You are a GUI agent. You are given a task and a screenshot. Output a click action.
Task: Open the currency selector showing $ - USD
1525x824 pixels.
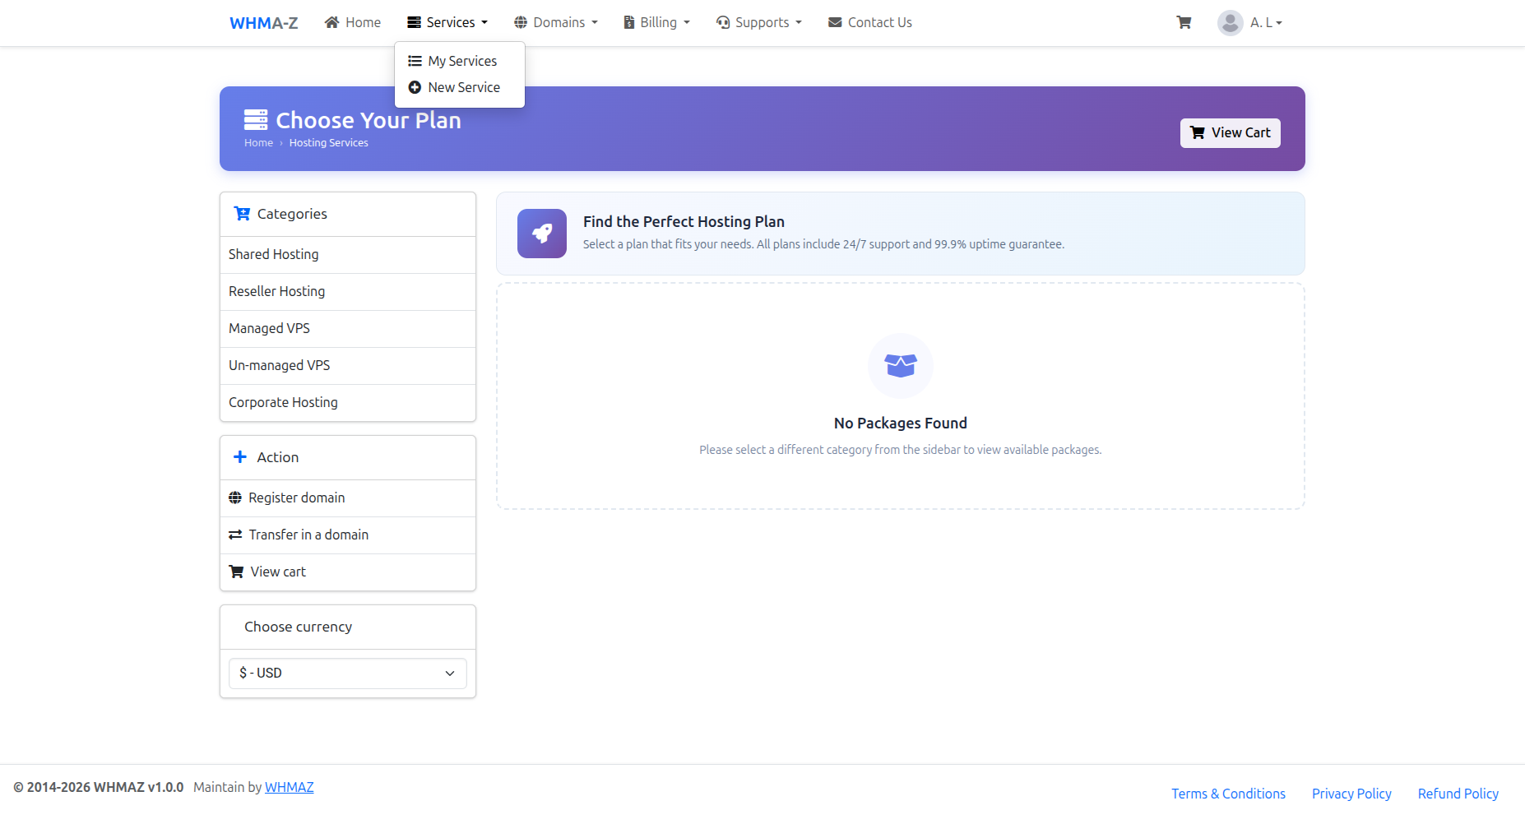point(347,673)
